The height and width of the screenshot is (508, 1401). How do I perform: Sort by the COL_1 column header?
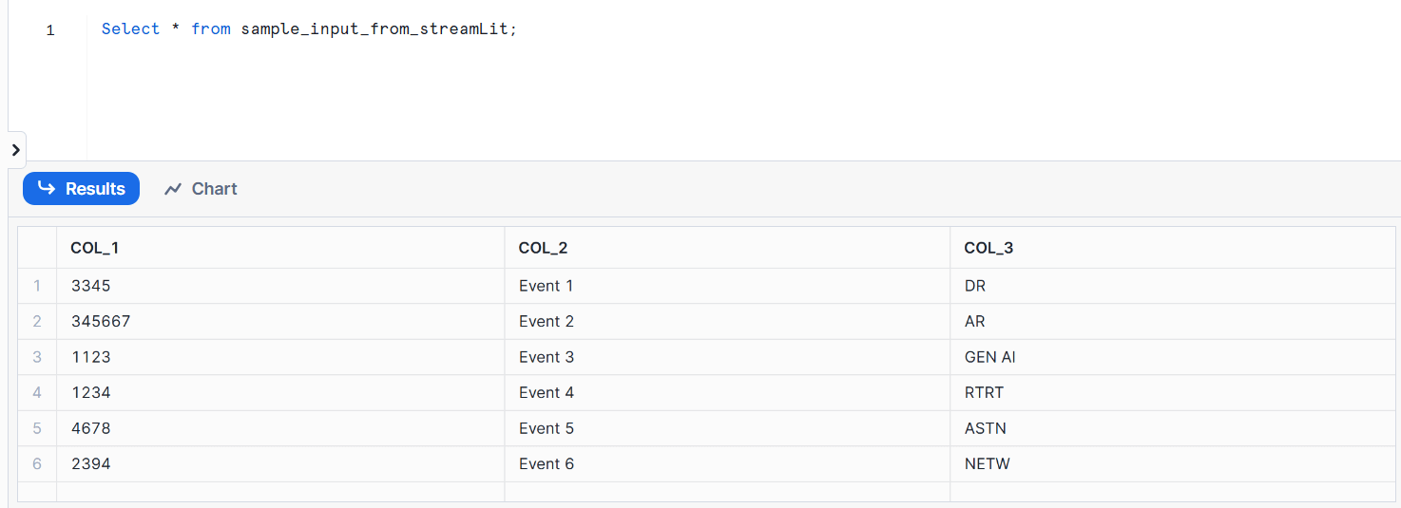[95, 248]
